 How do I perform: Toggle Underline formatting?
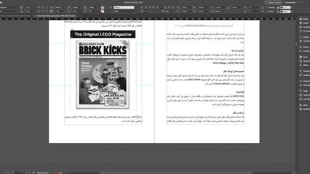tap(47, 8)
